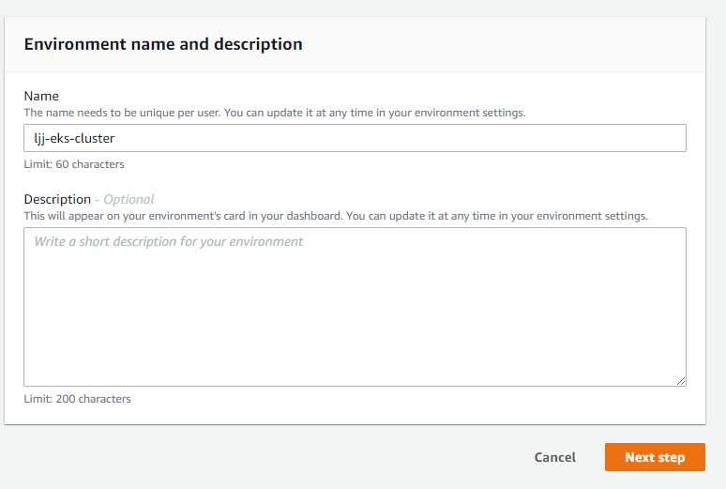
Task: Click the 'Environment name and description' heading
Action: click(x=163, y=44)
